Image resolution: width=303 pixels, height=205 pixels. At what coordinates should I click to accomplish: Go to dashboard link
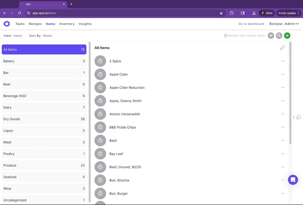(x=251, y=24)
